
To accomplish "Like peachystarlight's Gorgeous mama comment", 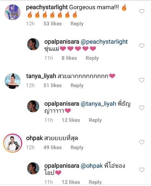I will (x=141, y=11).
